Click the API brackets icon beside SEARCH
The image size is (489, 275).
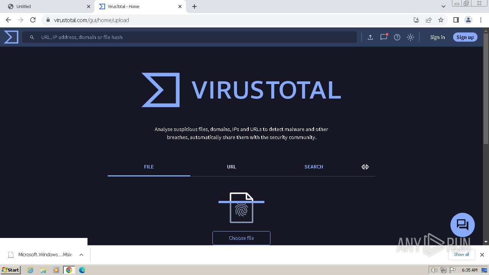coord(365,167)
